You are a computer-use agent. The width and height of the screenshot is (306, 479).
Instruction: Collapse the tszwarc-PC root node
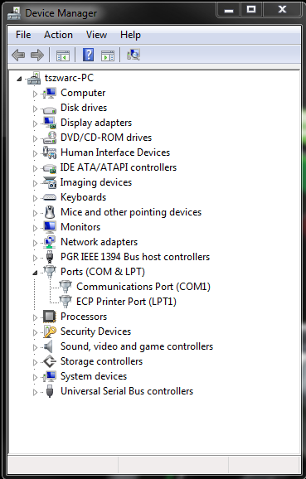(x=19, y=79)
